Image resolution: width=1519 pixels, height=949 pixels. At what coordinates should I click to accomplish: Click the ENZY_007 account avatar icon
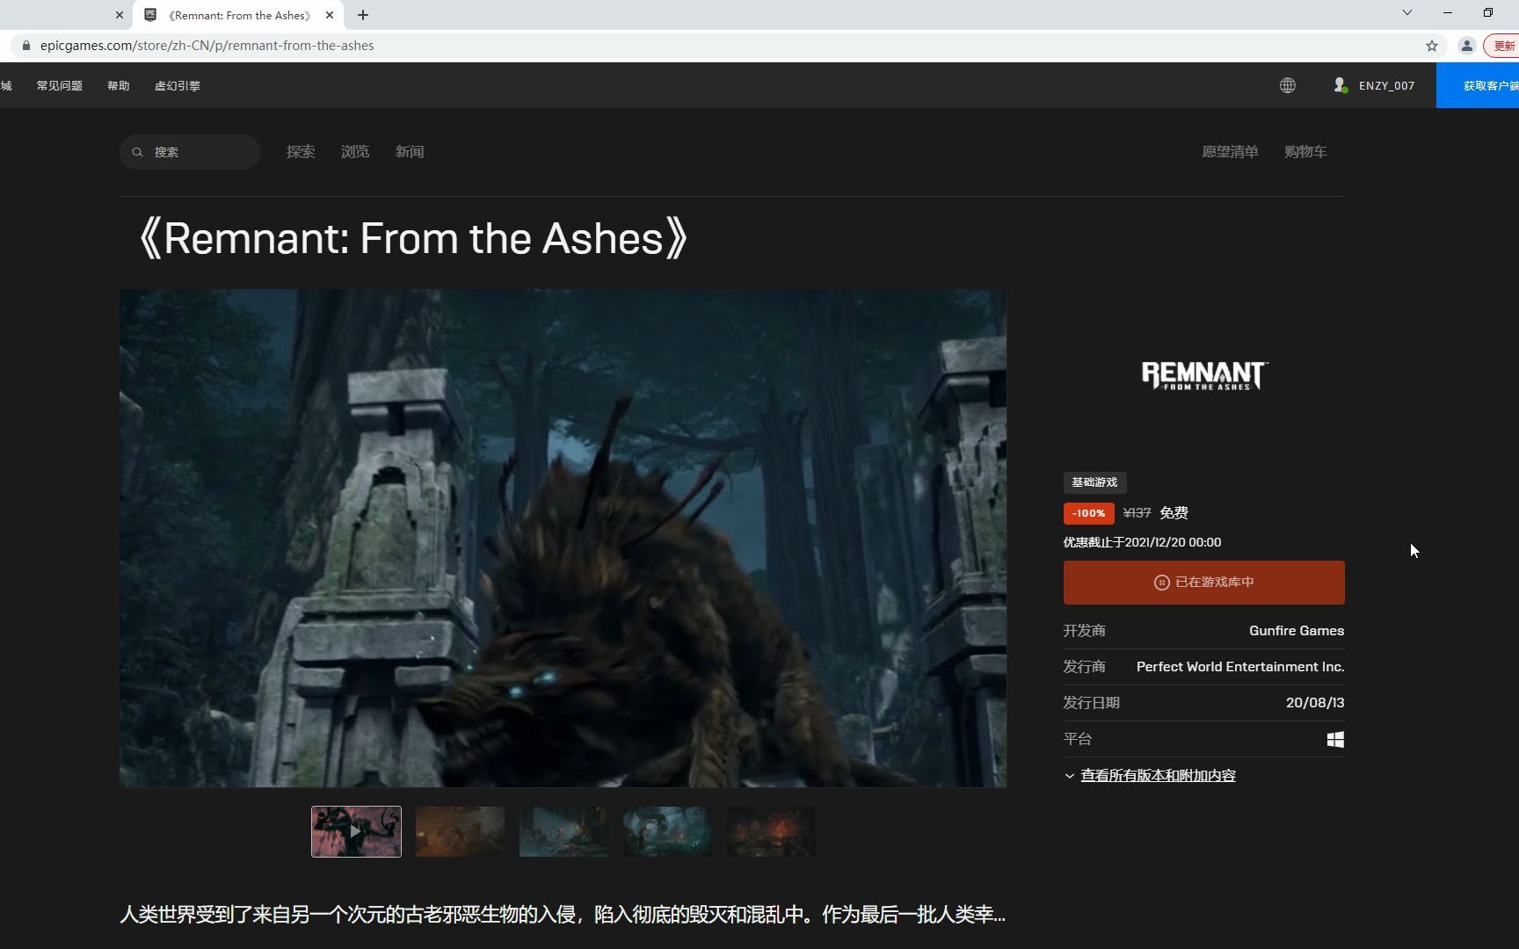[1340, 85]
